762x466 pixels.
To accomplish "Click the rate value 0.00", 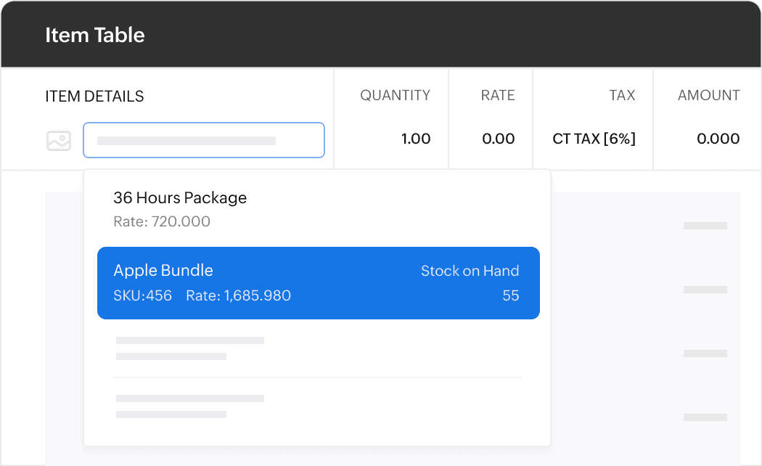I will pos(499,138).
